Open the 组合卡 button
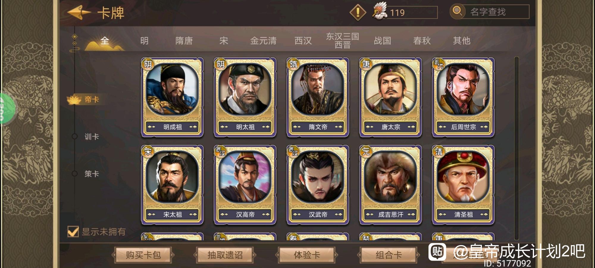Screen dimensions: 595x268 pyautogui.click(x=389, y=255)
